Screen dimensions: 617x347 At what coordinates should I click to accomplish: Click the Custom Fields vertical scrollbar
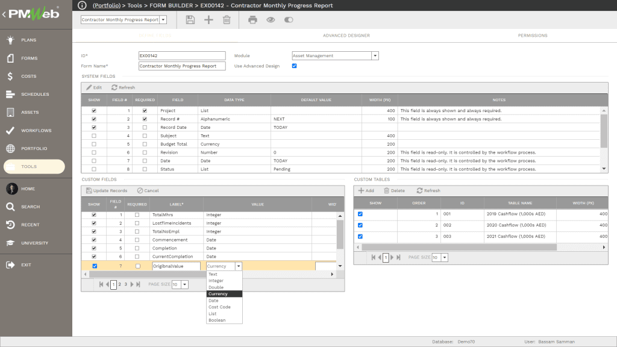[x=340, y=234]
